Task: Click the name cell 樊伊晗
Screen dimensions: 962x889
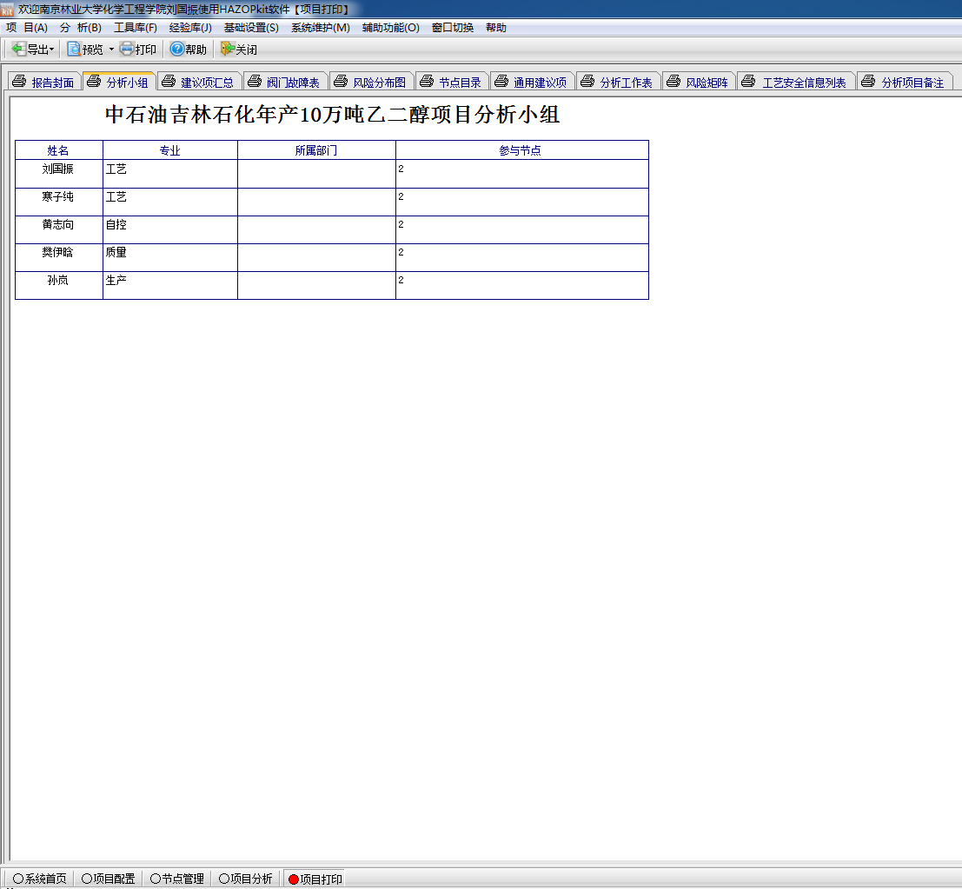Action: tap(58, 258)
